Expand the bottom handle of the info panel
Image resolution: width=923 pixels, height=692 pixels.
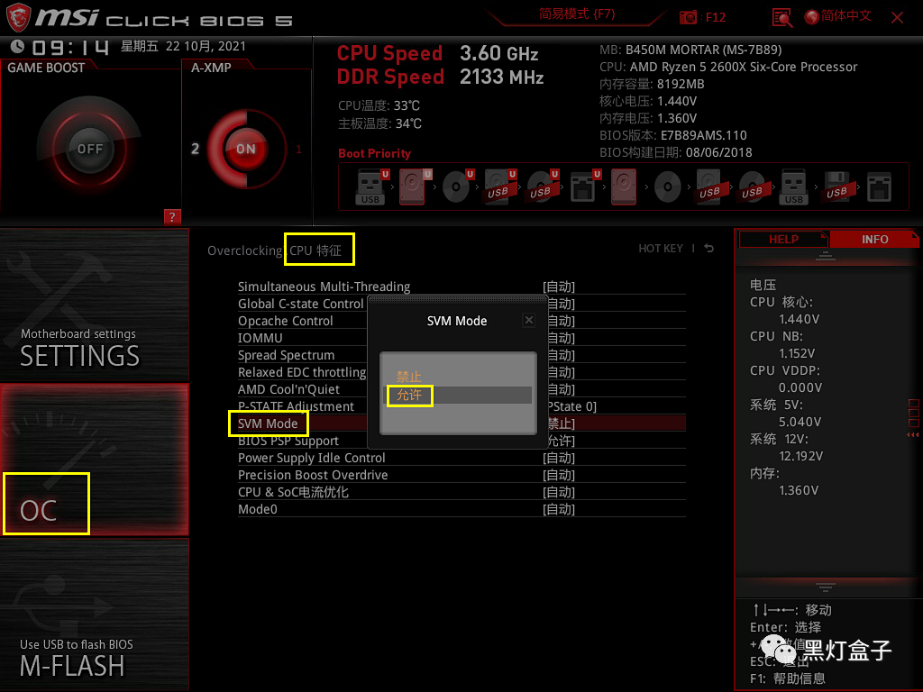point(826,587)
